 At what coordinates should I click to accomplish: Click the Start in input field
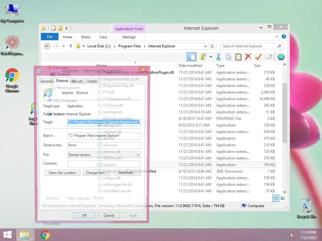104,136
